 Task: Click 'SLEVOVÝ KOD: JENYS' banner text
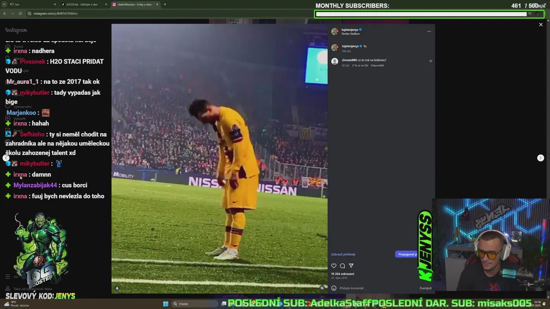coord(40,296)
